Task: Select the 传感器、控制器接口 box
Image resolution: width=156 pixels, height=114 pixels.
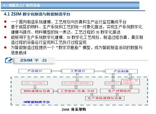Action: 131,82
